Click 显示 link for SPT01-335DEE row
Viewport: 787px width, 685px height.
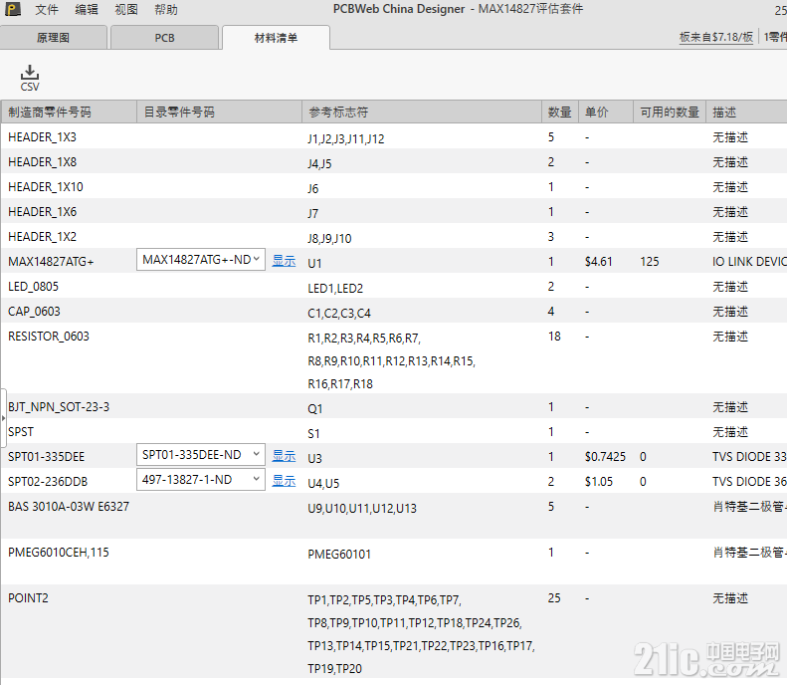coord(284,455)
